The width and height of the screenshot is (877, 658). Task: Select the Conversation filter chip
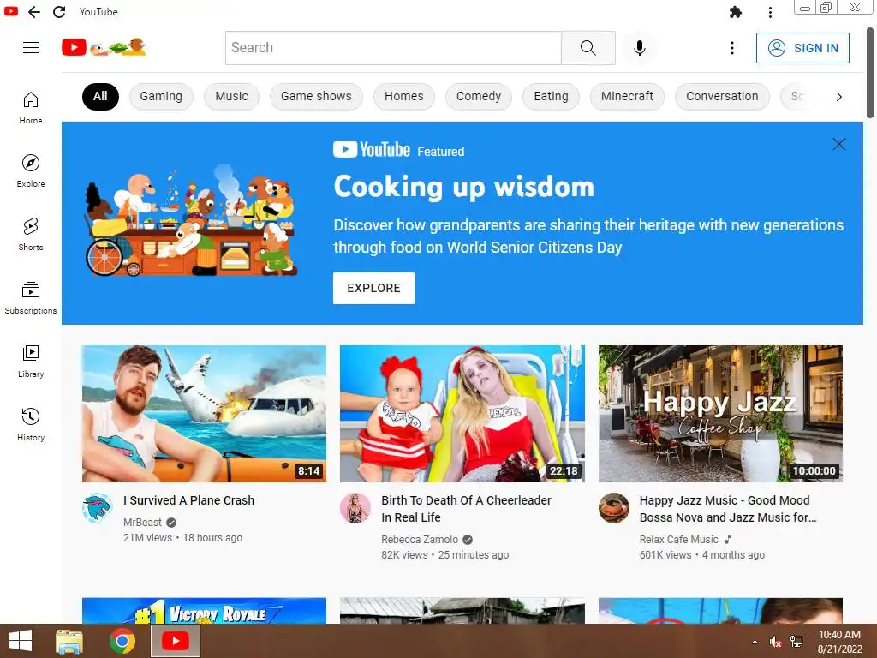pyautogui.click(x=722, y=96)
